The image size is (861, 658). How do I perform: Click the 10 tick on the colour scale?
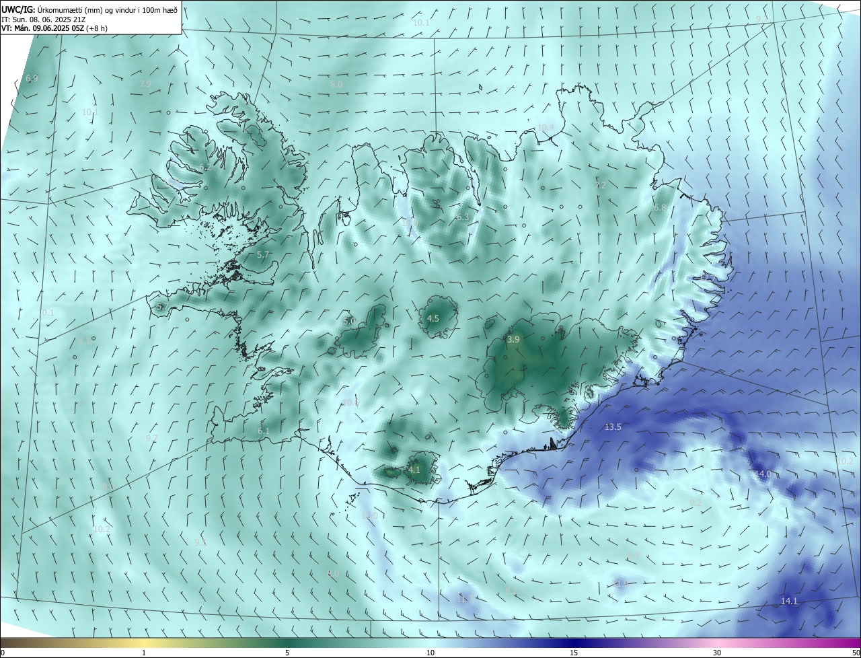tap(430, 653)
